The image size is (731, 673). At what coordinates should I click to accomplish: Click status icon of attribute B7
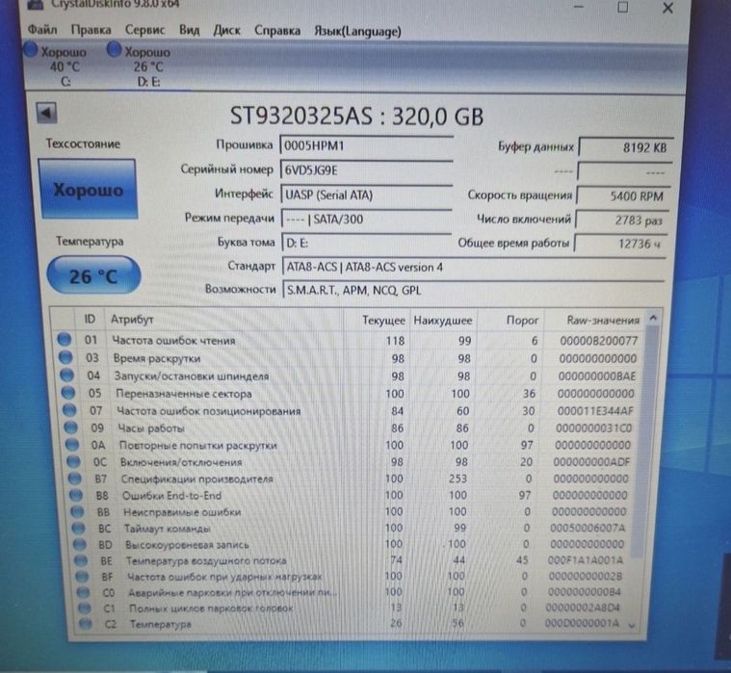(x=74, y=479)
